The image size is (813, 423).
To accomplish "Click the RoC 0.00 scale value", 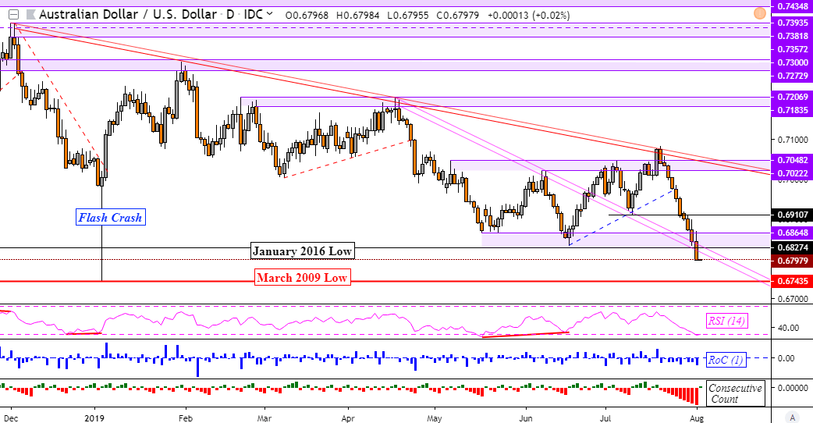I will pyautogui.click(x=786, y=357).
